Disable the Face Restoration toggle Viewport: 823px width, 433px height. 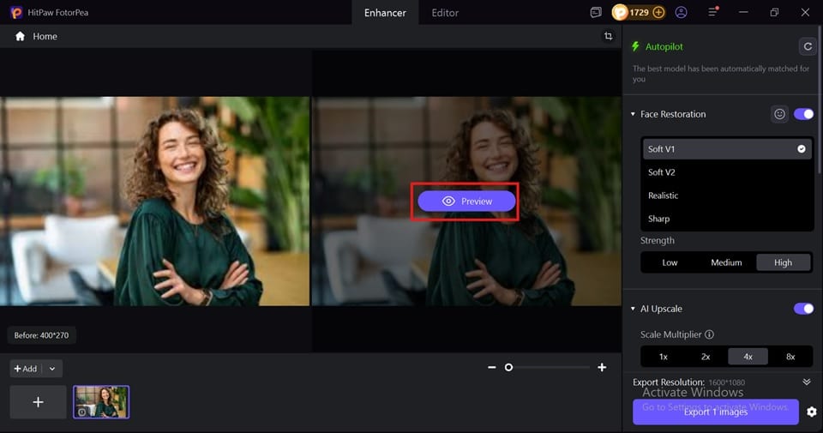(x=803, y=114)
